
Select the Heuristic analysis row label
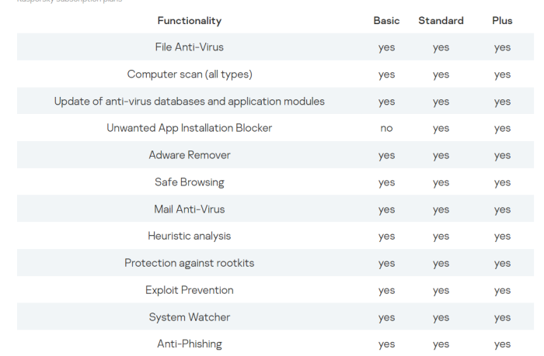[x=189, y=236]
